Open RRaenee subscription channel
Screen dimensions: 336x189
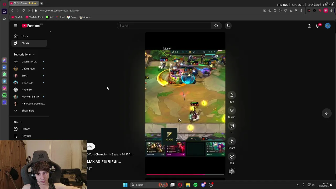(29, 90)
